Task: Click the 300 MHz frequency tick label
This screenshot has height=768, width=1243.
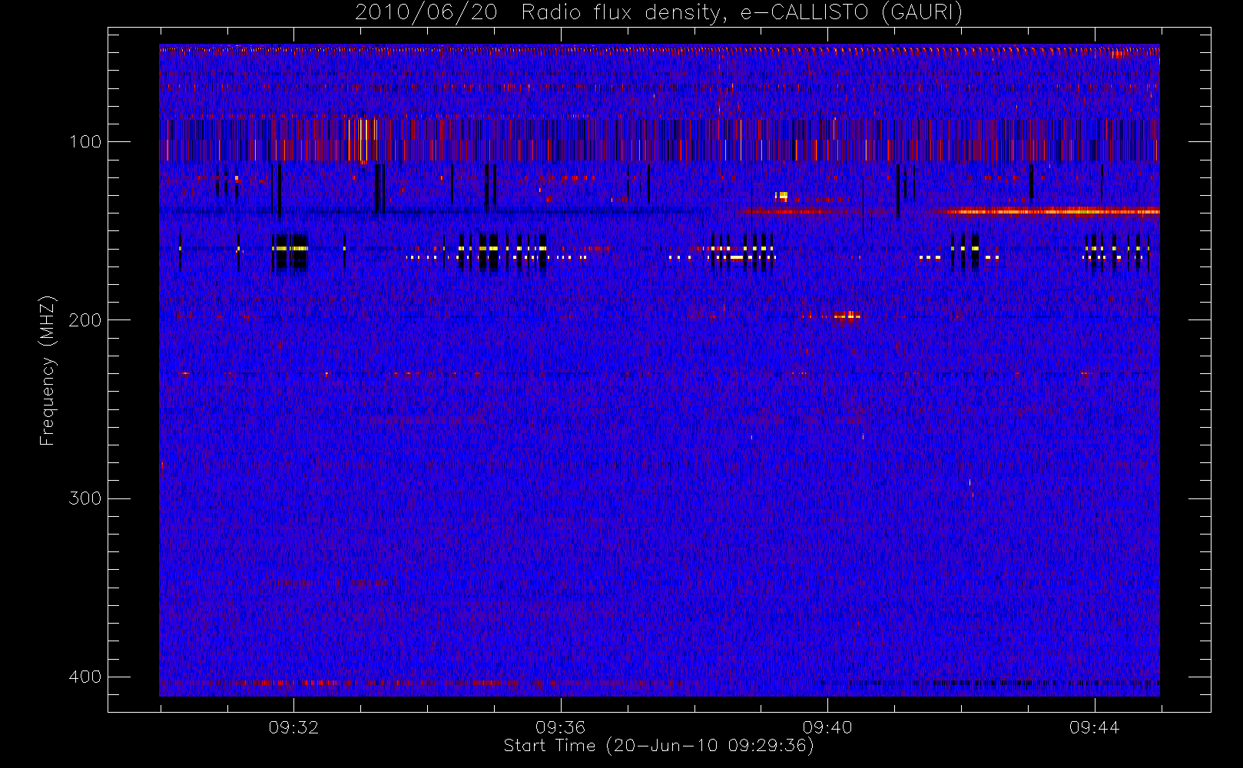Action: coord(85,498)
